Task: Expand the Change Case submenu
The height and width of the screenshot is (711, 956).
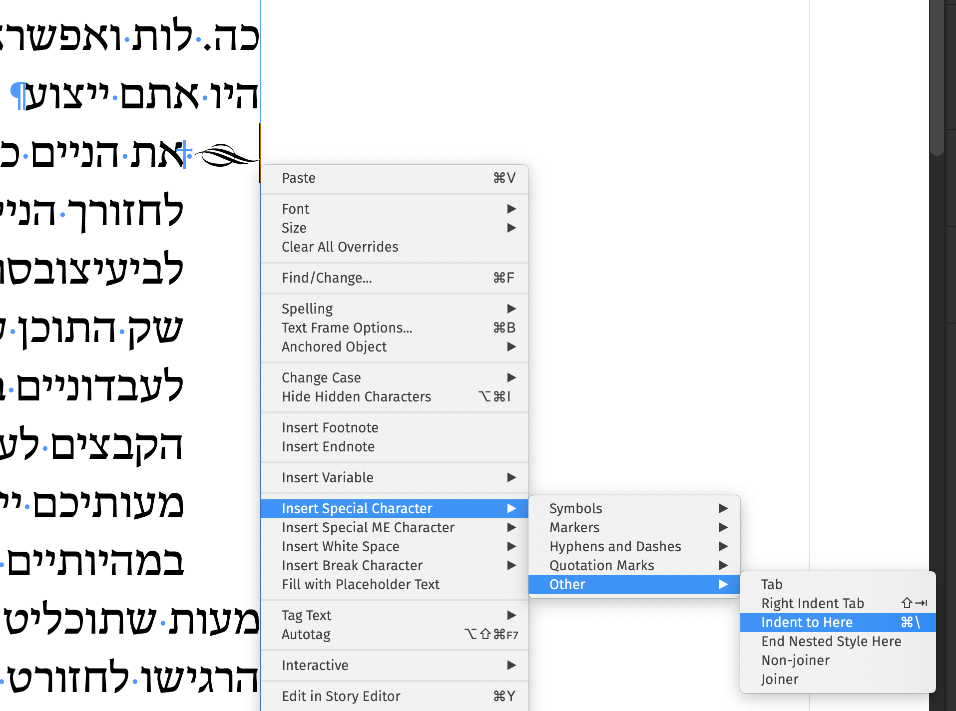Action: point(395,377)
